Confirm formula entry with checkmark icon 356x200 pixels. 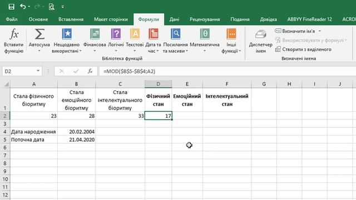pyautogui.click(x=76, y=72)
